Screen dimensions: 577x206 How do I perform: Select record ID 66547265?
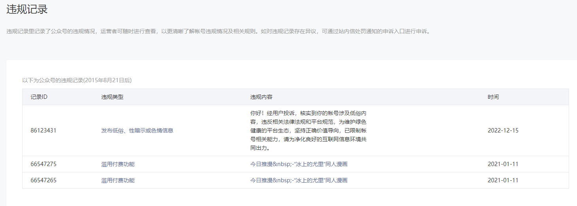[43, 180]
